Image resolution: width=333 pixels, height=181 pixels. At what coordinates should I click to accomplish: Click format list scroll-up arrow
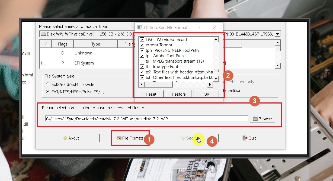216,40
